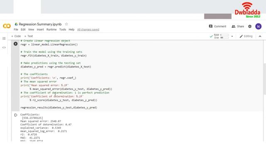This screenshot has width=266, height=150.
Task: Open the code snippets sidebar icon
Action: coord(4,47)
